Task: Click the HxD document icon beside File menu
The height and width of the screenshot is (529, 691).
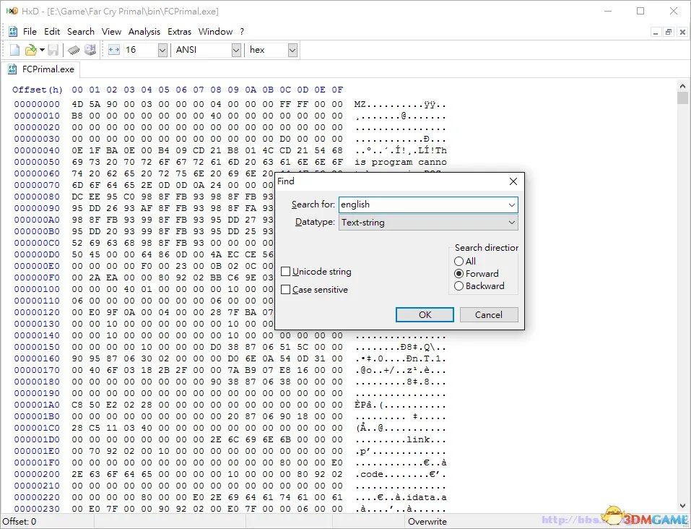Action: click(13, 32)
